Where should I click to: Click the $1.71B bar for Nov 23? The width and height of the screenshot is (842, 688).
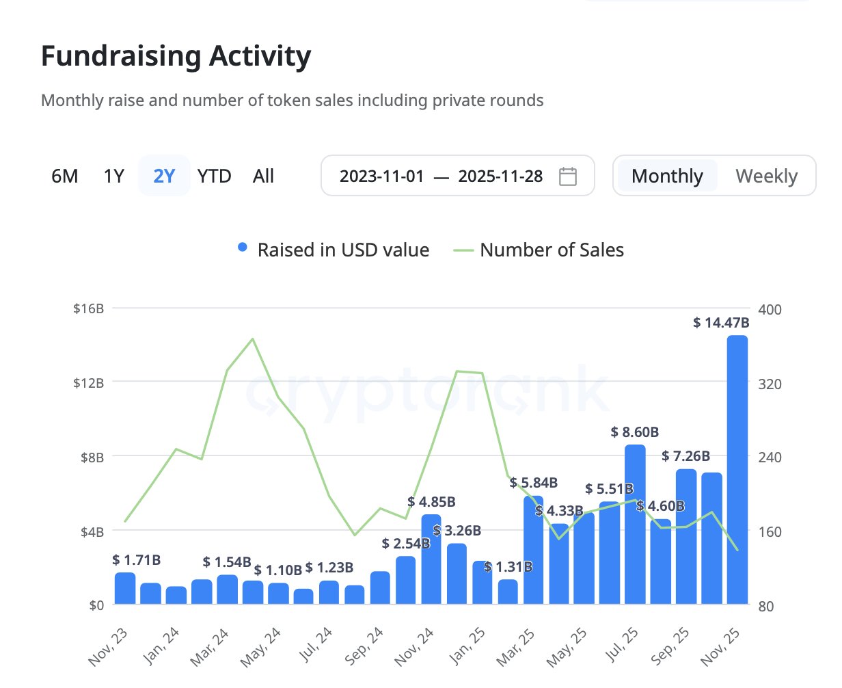(x=125, y=589)
